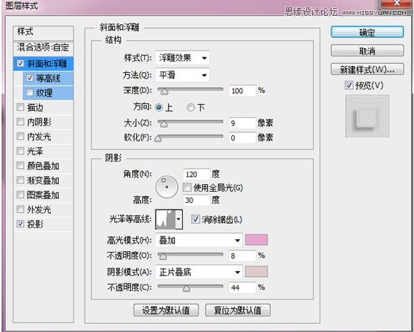Screen dimensions: 414x332
Task: Click the 深度 value field showing 100
Action: coord(242,91)
